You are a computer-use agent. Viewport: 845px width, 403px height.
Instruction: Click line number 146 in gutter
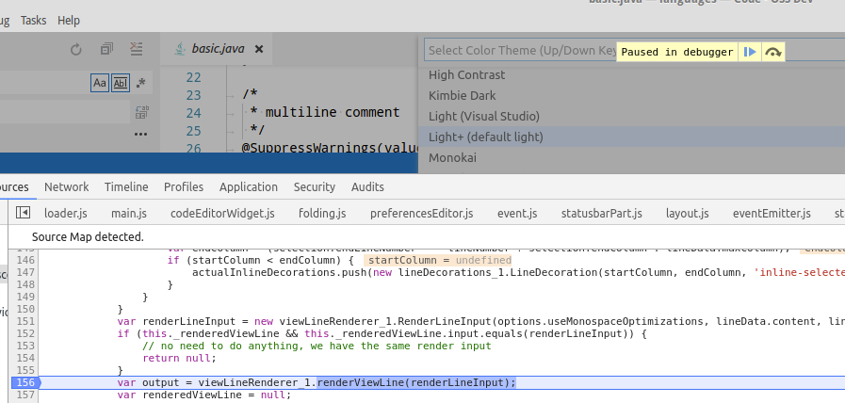(24, 260)
